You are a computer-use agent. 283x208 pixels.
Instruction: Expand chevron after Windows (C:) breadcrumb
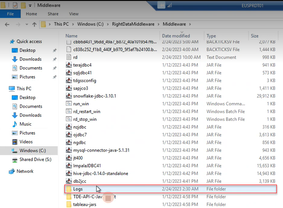click(x=108, y=24)
